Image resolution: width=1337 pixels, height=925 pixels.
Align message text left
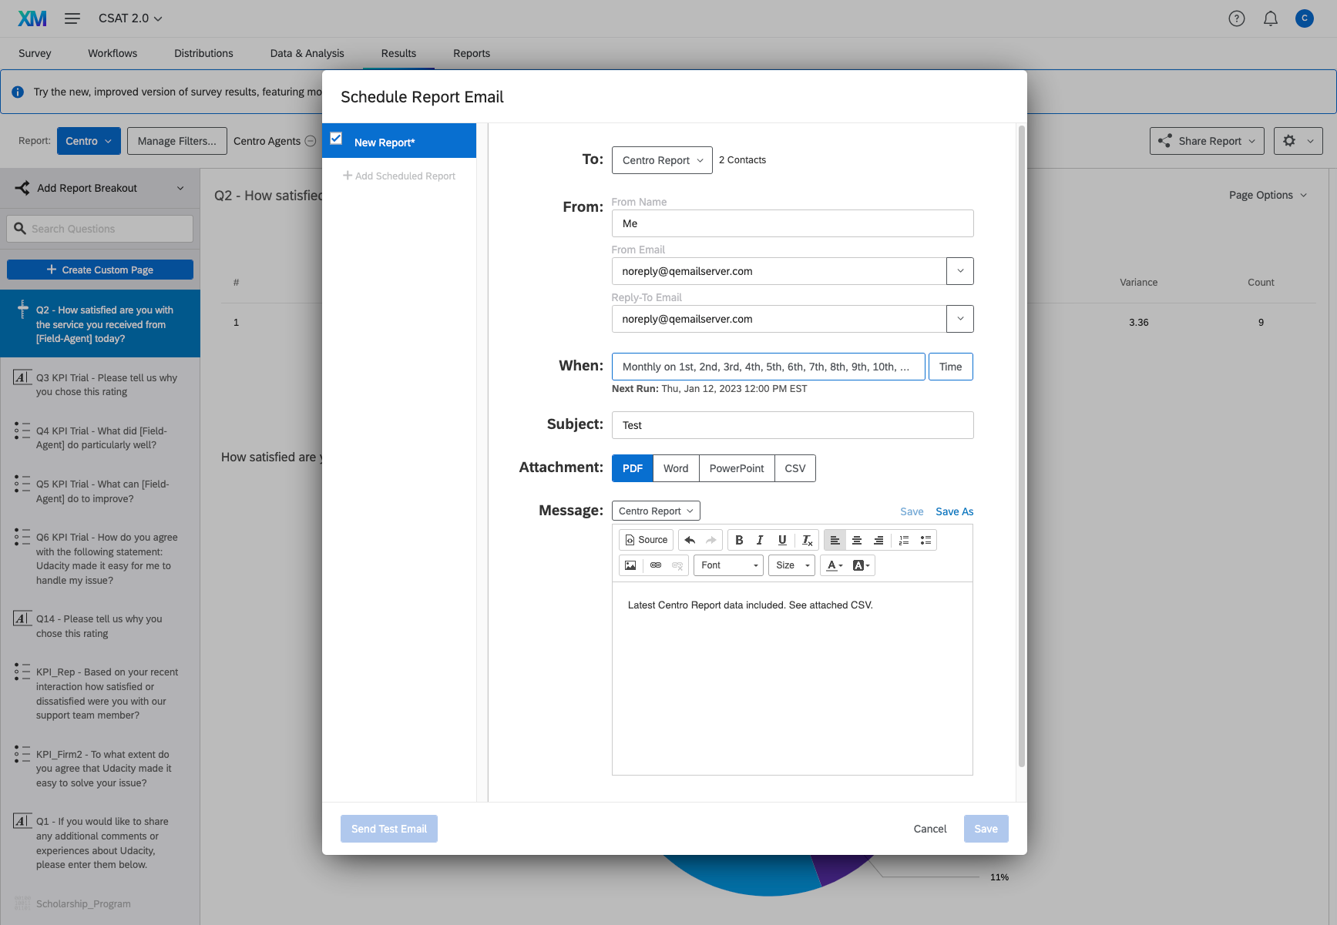(x=835, y=540)
